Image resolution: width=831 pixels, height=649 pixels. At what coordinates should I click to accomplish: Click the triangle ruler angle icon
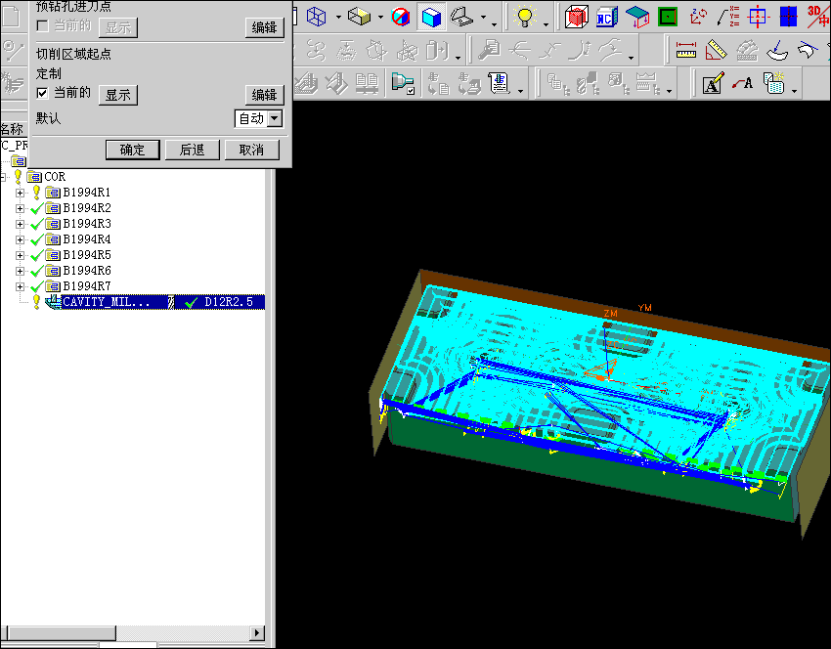coord(717,49)
